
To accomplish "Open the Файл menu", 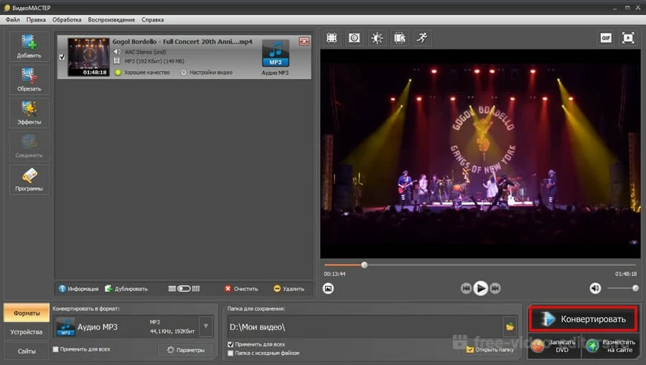I will (x=12, y=19).
